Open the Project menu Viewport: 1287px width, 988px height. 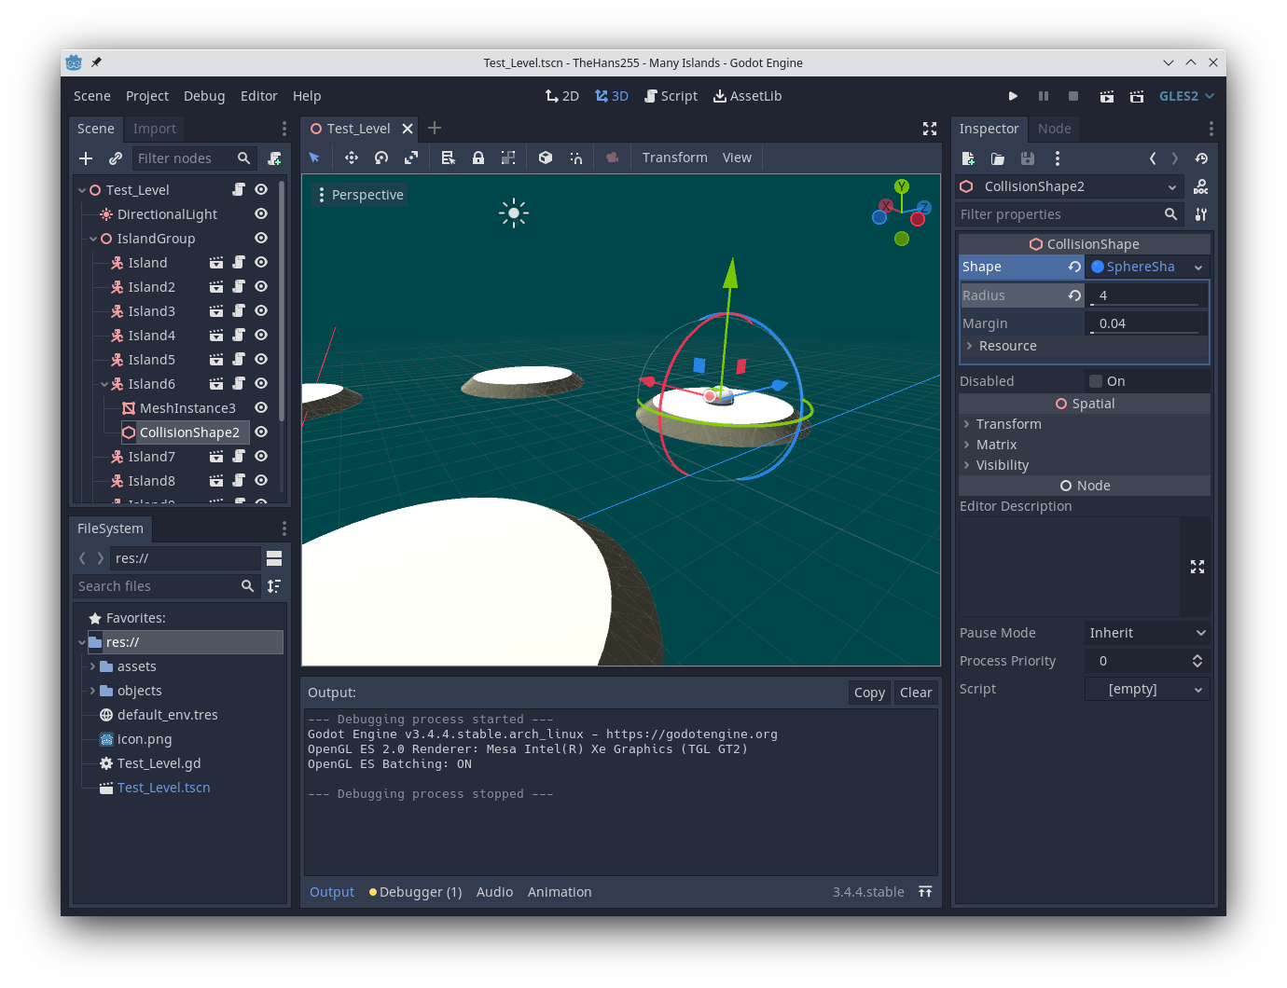click(147, 96)
